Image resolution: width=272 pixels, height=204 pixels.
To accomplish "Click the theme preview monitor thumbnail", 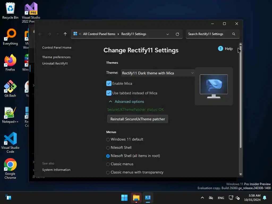I will [214, 86].
